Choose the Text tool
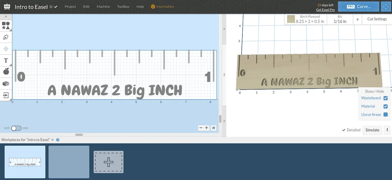392x180 pixels. tap(6, 61)
